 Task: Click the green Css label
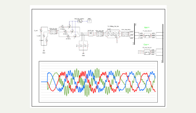pos(146,45)
